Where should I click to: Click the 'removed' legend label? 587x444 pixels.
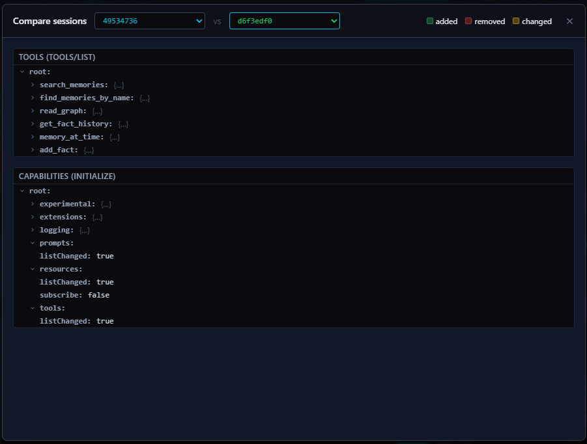coord(490,21)
